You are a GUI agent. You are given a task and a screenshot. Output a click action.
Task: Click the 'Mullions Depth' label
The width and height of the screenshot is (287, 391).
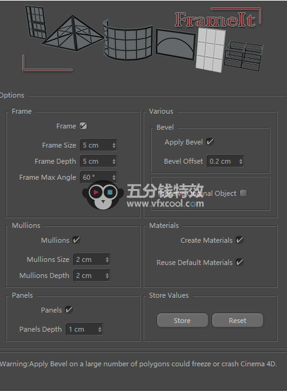[x=44, y=276]
